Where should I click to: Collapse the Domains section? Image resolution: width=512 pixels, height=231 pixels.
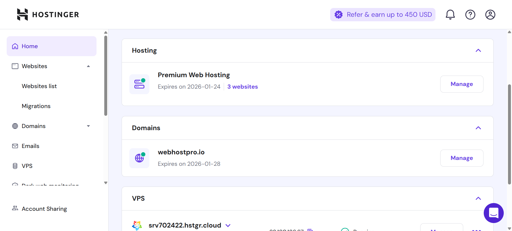pos(478,128)
